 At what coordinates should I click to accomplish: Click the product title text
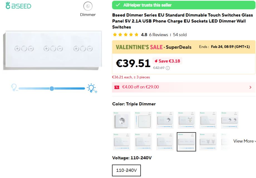(x=182, y=21)
